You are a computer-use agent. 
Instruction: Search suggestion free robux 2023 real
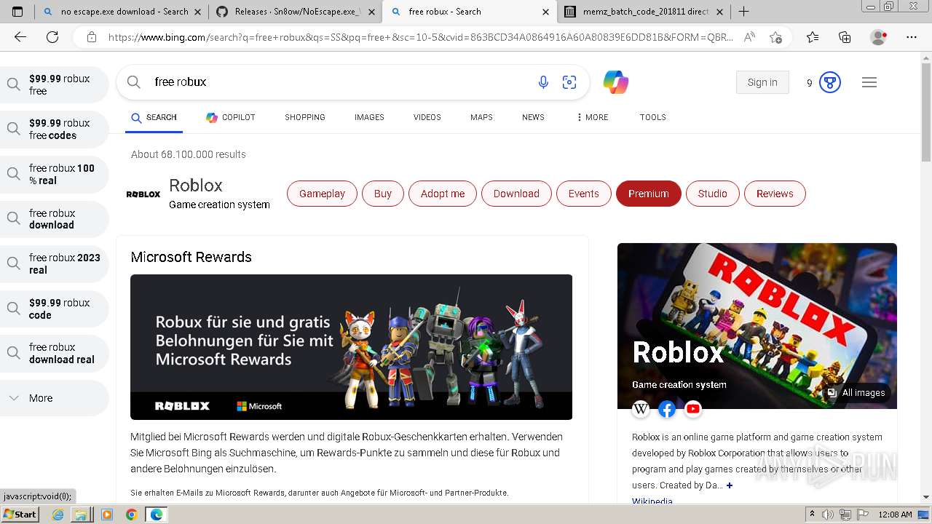coord(54,263)
